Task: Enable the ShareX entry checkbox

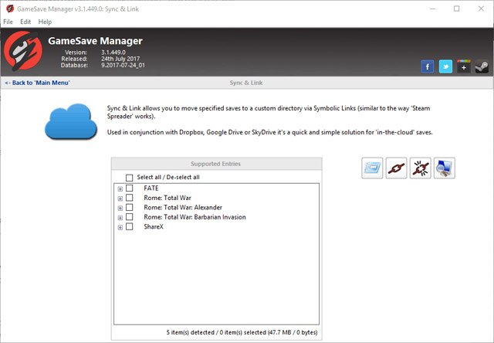Action: pos(130,227)
